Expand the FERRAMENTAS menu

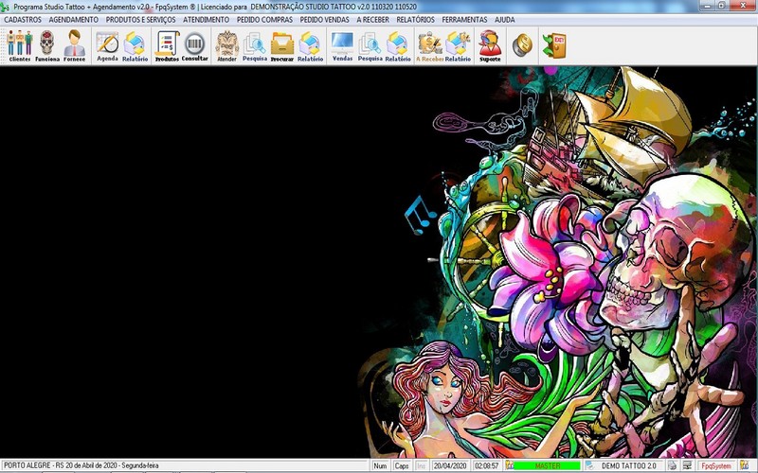coord(464,19)
